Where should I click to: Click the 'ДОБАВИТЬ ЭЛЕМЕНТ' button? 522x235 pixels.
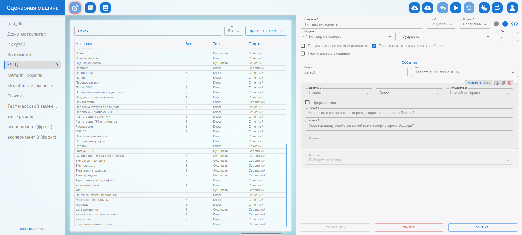(266, 31)
